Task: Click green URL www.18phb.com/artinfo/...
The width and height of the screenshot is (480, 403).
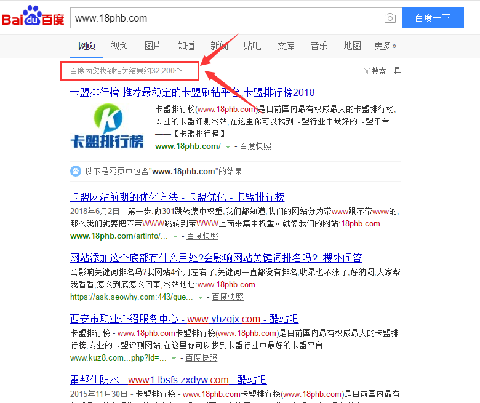Action: (x=119, y=236)
